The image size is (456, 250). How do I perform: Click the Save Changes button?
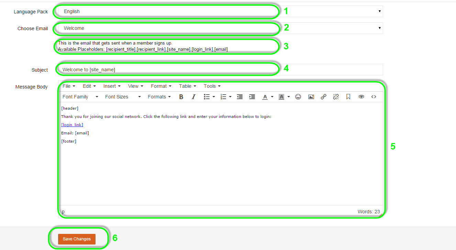point(77,239)
